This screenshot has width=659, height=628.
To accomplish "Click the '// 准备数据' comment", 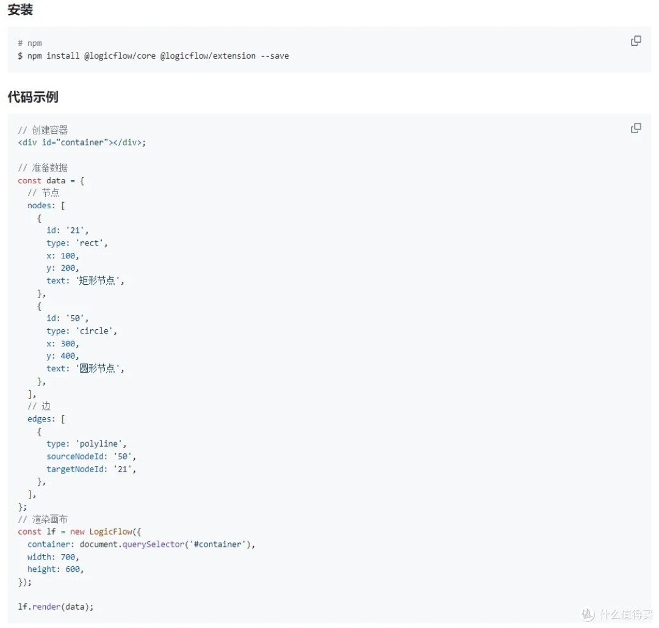I will [x=43, y=167].
